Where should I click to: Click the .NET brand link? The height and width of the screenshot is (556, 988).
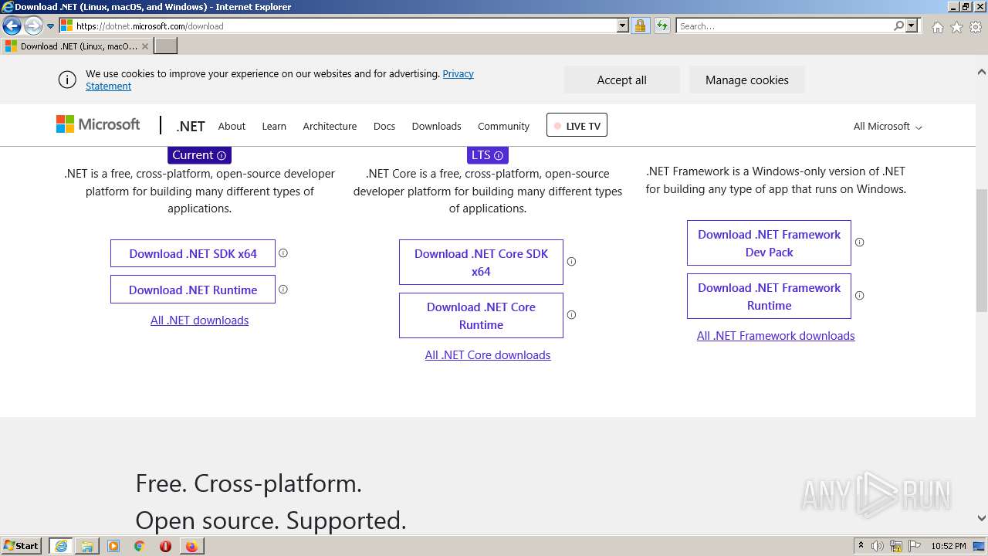pyautogui.click(x=190, y=126)
